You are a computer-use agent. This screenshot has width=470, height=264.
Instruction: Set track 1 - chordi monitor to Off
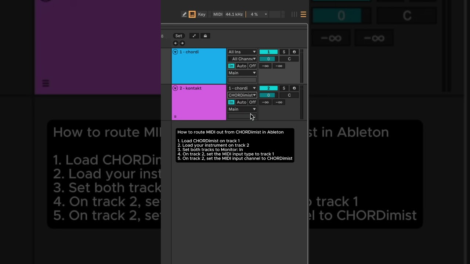[253, 66]
